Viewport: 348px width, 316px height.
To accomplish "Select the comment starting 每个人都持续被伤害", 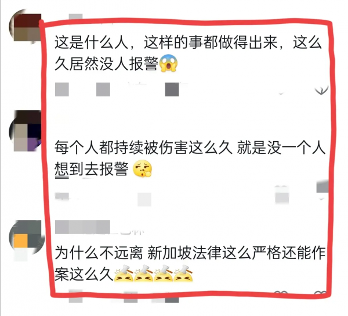I will (x=190, y=158).
